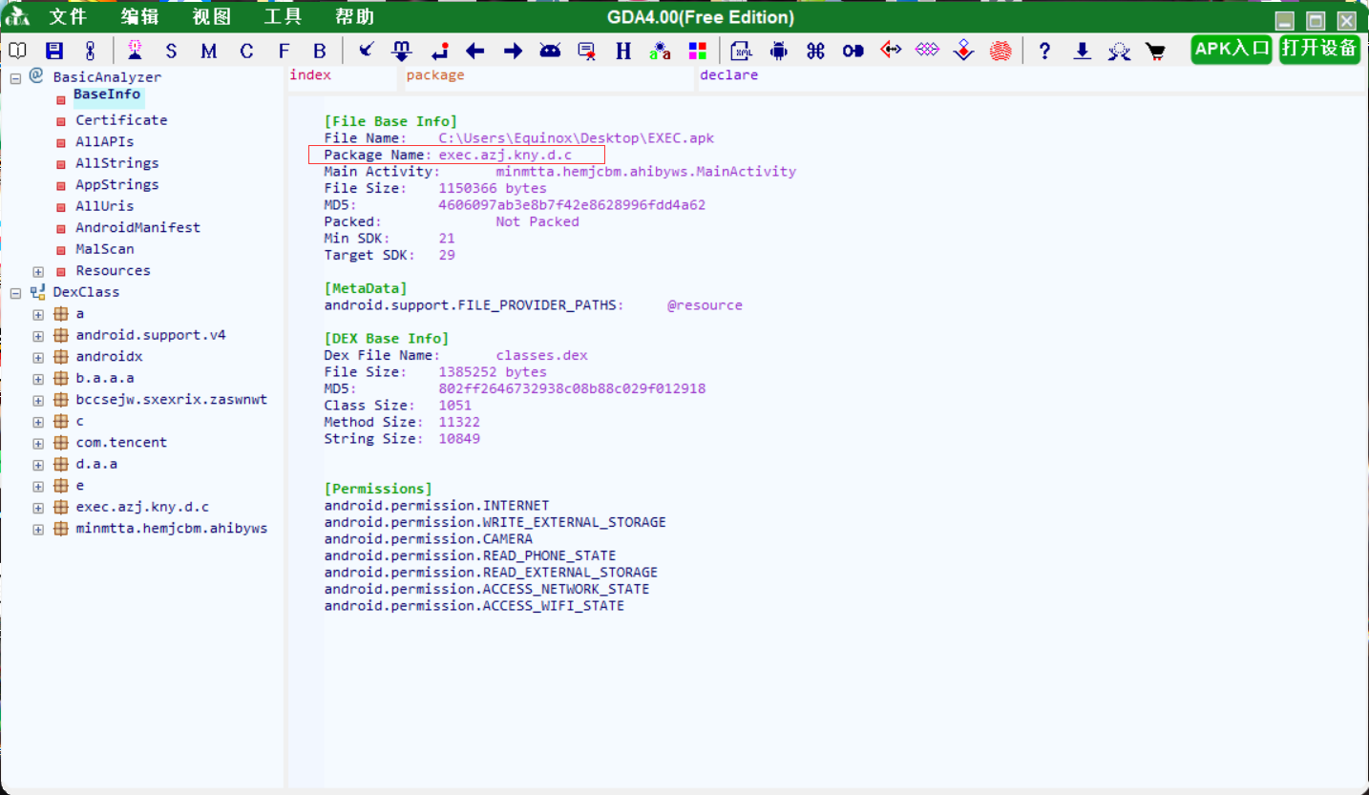Open the 帮助 menu
The image size is (1369, 795).
click(x=354, y=17)
